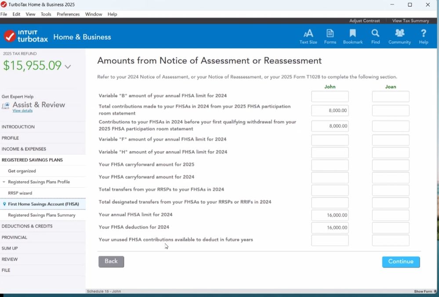The height and width of the screenshot is (297, 439).
Task: Open the View details link
Action: [22, 111]
